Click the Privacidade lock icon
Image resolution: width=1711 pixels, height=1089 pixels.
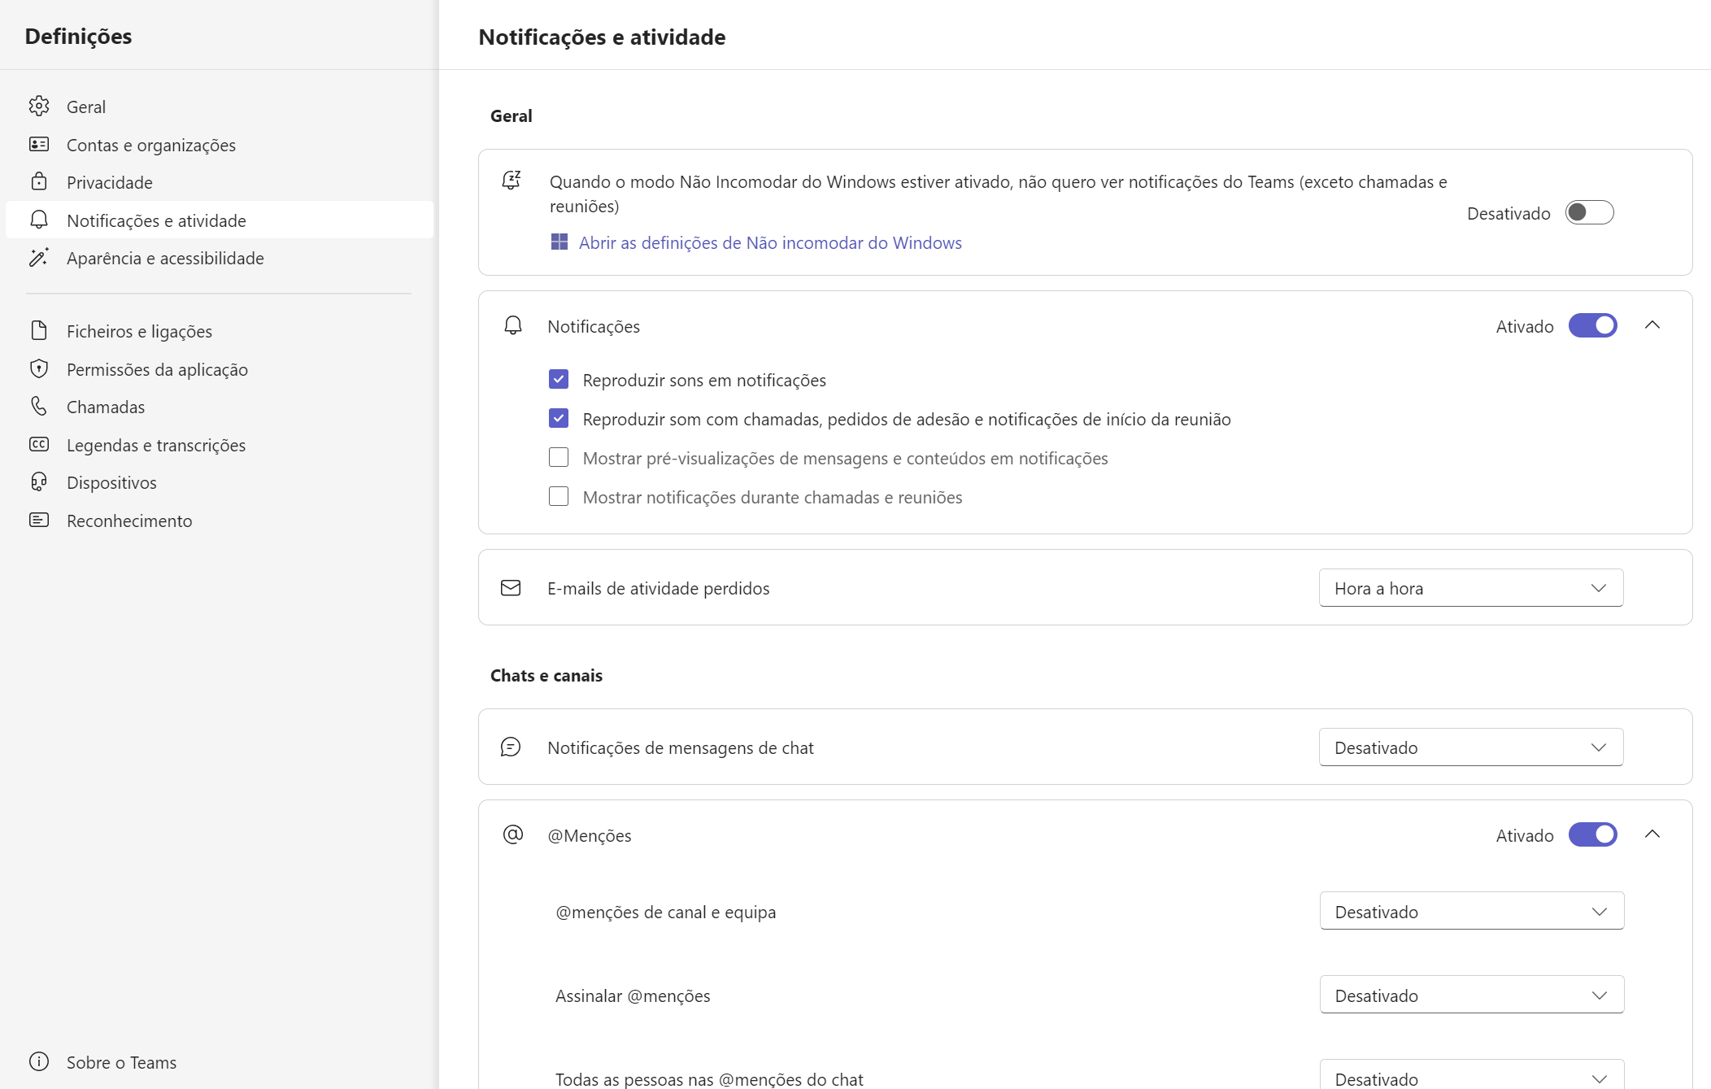pyautogui.click(x=39, y=181)
